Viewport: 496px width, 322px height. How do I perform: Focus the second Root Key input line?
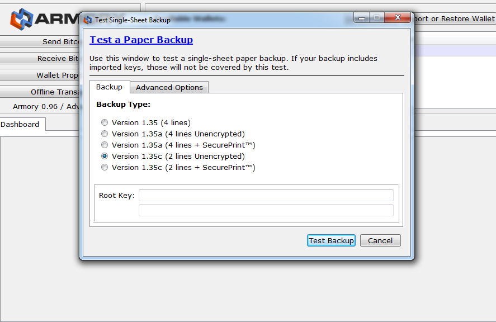coord(266,211)
